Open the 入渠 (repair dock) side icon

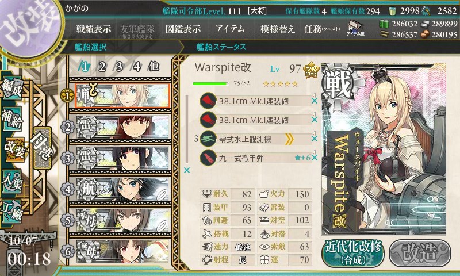[x=12, y=182]
